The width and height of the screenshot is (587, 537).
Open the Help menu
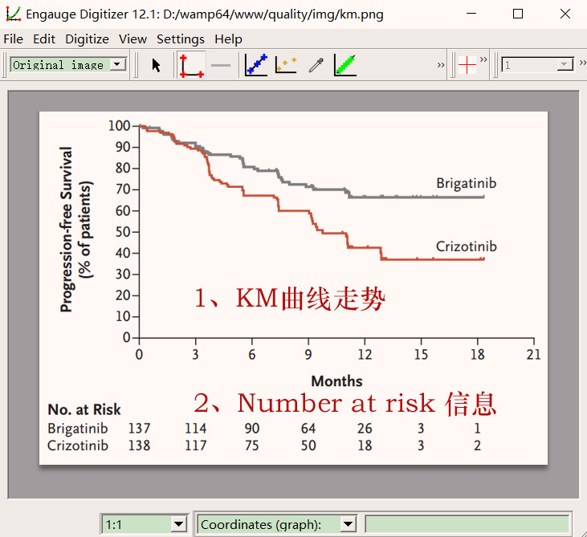click(x=228, y=39)
